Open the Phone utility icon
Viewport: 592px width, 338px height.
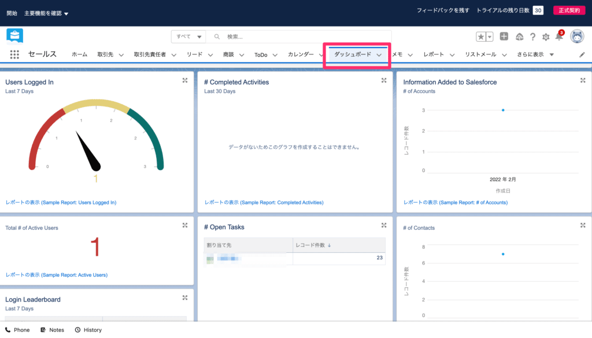pyautogui.click(x=8, y=330)
